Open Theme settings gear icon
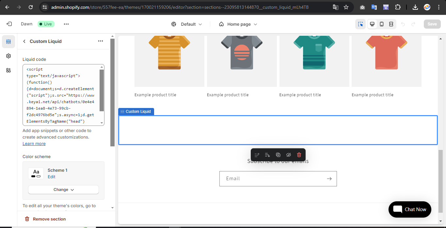446x228 pixels. [8, 56]
